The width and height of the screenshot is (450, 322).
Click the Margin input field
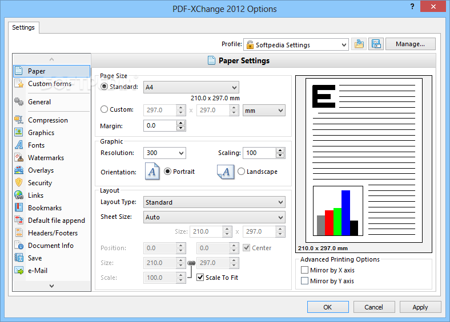pyautogui.click(x=160, y=125)
